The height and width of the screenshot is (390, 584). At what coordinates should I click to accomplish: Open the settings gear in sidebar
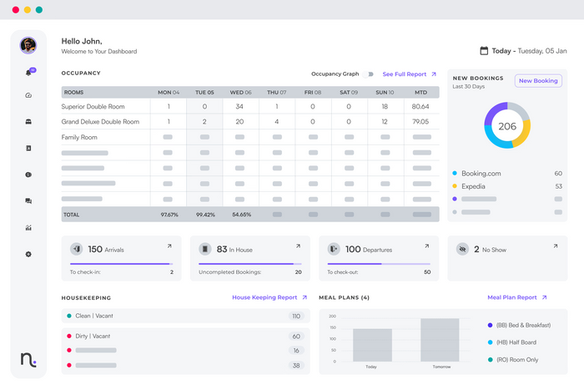28,254
